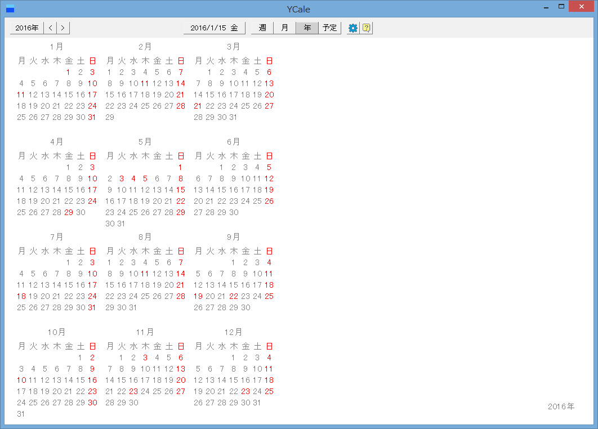Select May 5 holiday date
This screenshot has height=429, width=598.
(145, 178)
